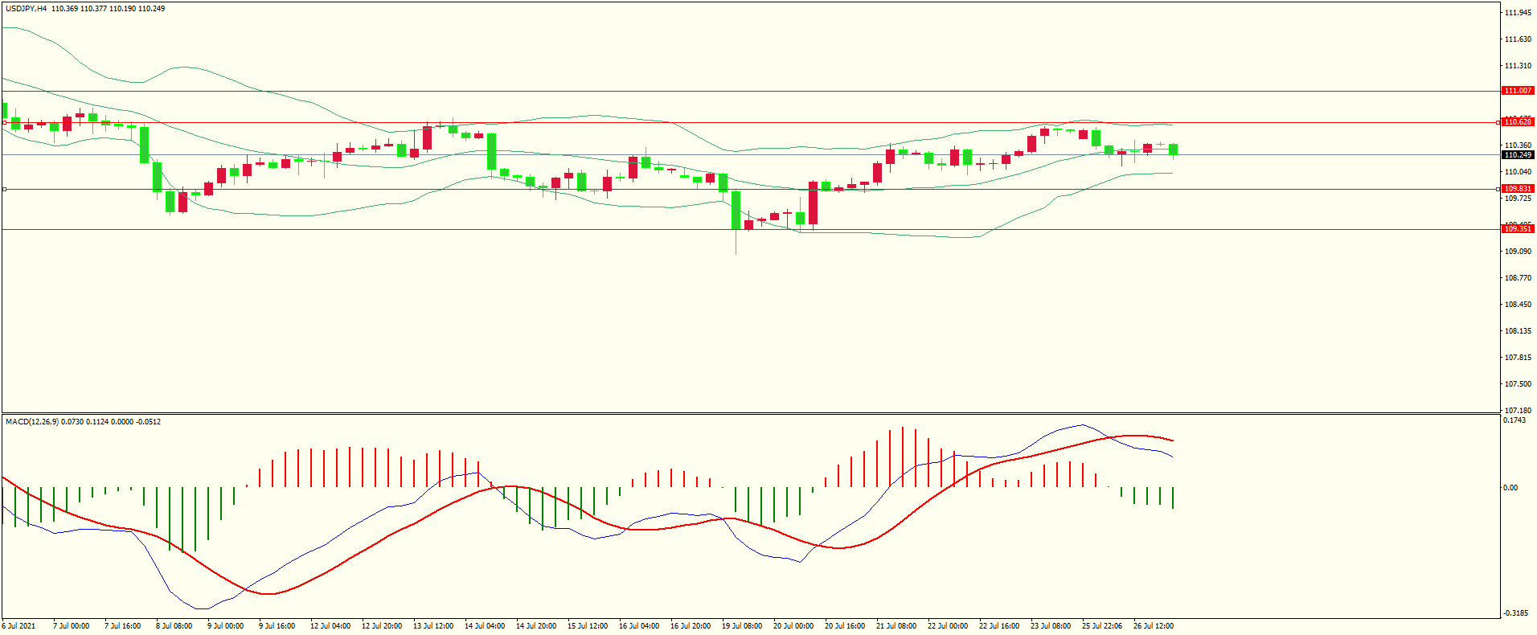This screenshot has width=1537, height=635.
Task: Click the 6 Jul 2021 date label
Action: (x=19, y=626)
